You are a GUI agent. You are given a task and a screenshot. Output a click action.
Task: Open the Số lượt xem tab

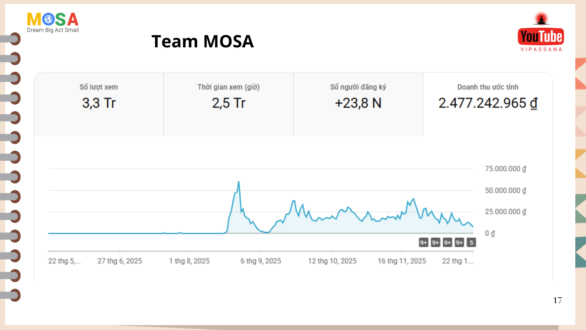point(99,104)
